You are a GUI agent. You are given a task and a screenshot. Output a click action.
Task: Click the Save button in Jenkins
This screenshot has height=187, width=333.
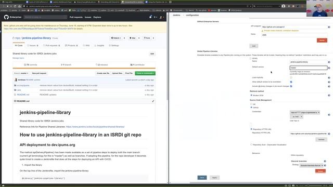202,178
